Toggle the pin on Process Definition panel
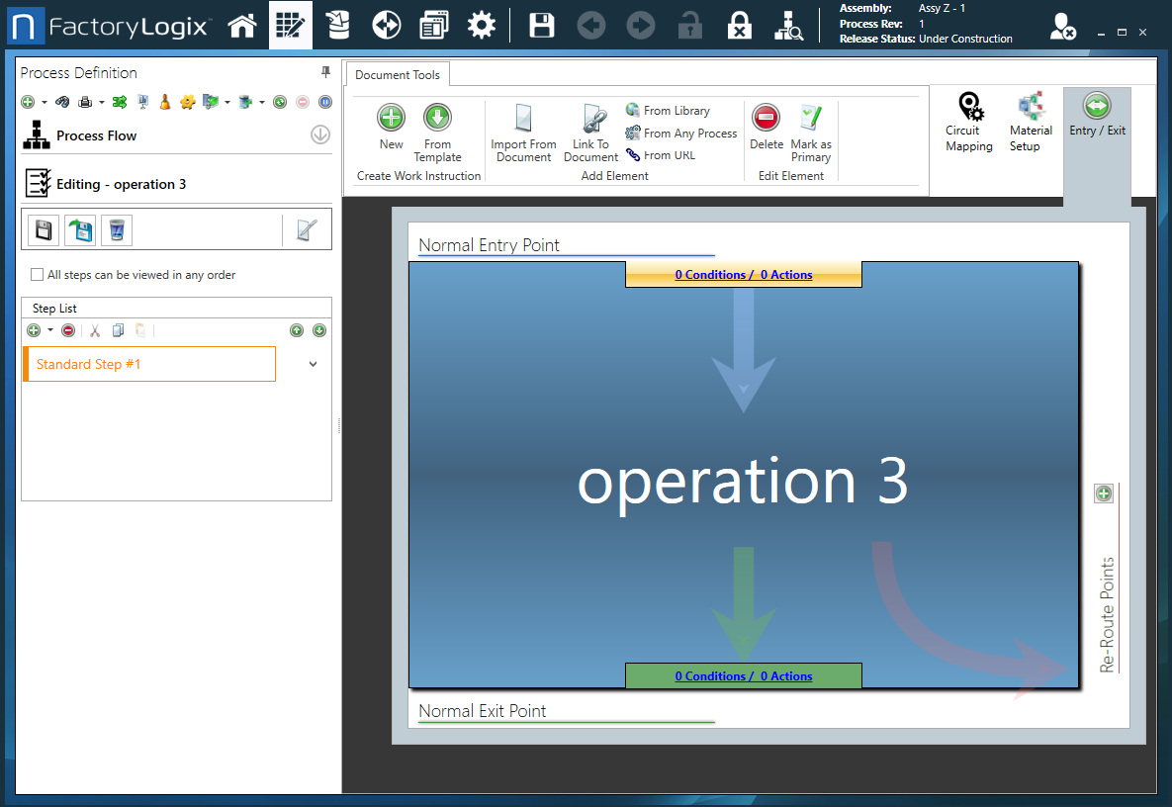Screen dimensions: 1172x807 coord(323,72)
